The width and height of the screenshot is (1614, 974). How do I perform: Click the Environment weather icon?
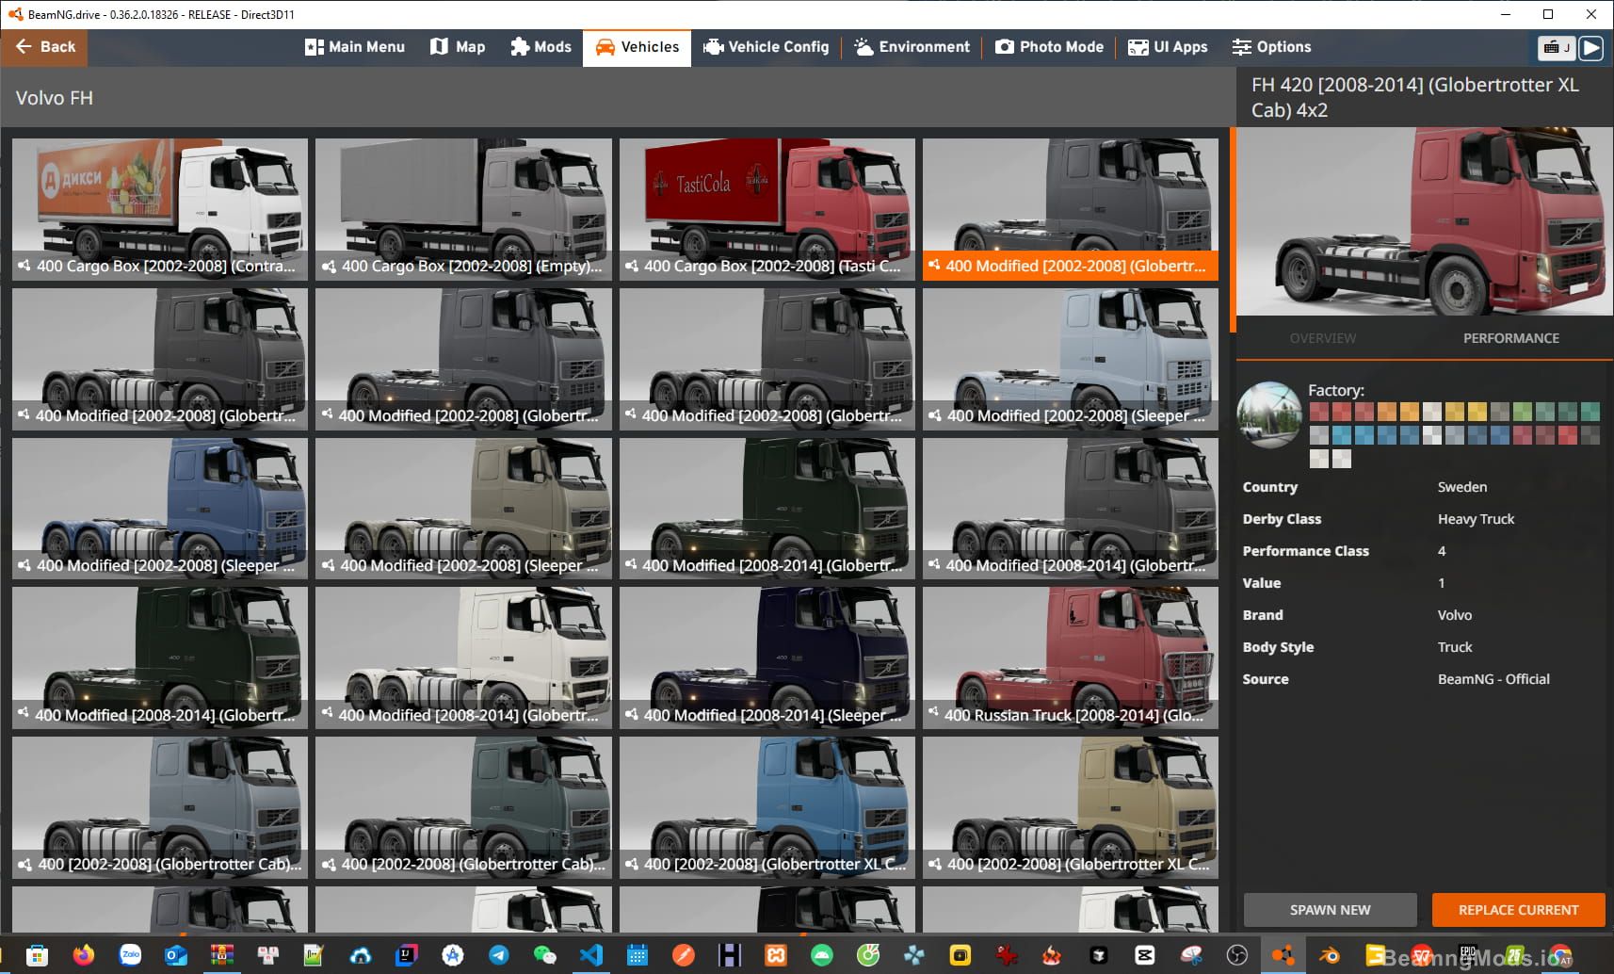(x=863, y=47)
